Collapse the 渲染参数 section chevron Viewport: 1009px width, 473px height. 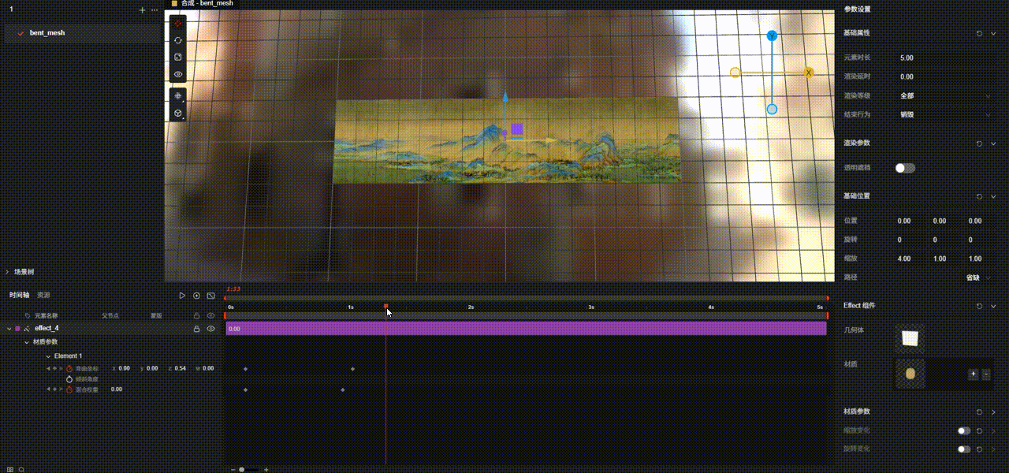tap(993, 143)
